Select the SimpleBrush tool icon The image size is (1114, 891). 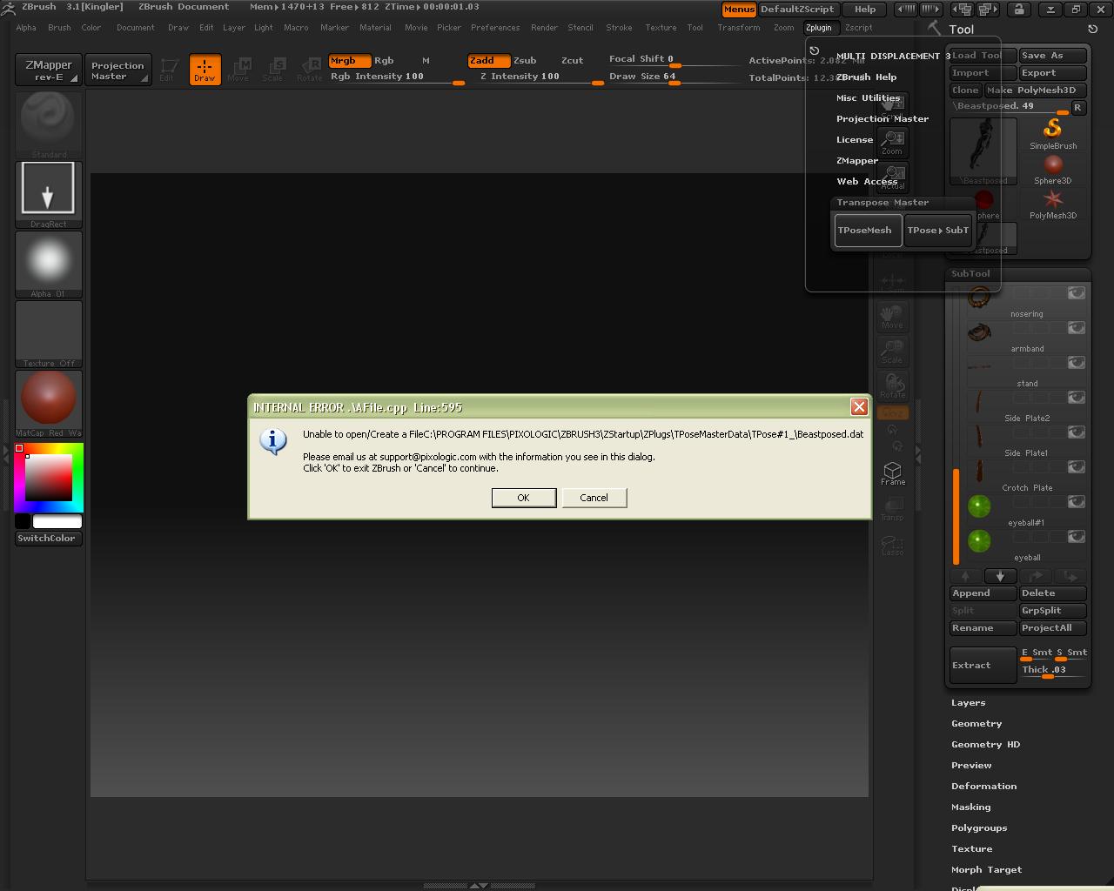pos(1052,130)
